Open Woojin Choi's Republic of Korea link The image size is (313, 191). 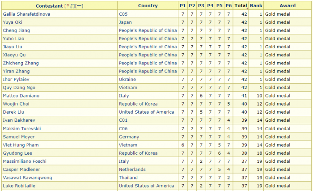138,104
